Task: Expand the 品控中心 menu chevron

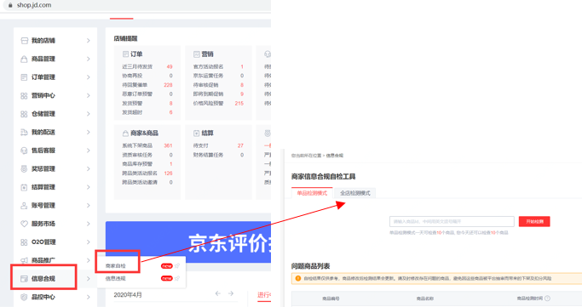Action: click(89, 297)
